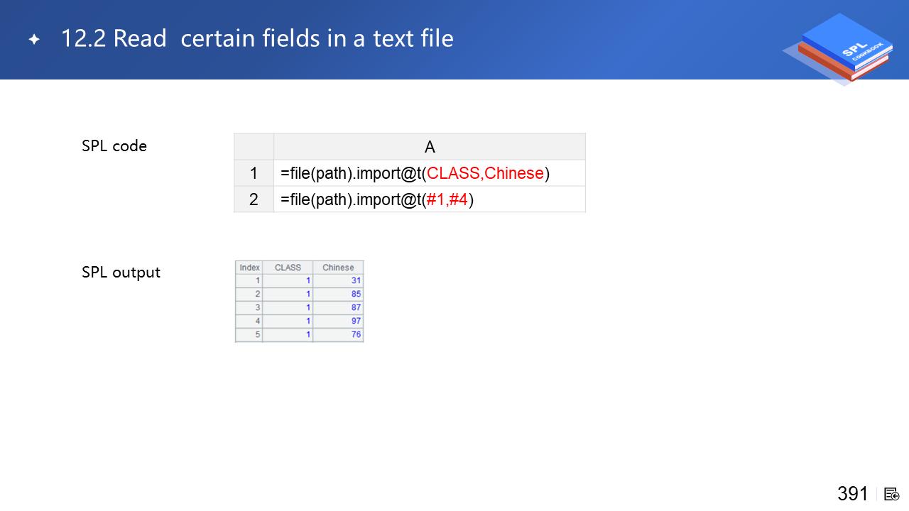Click the 'SPL output' label

point(121,273)
